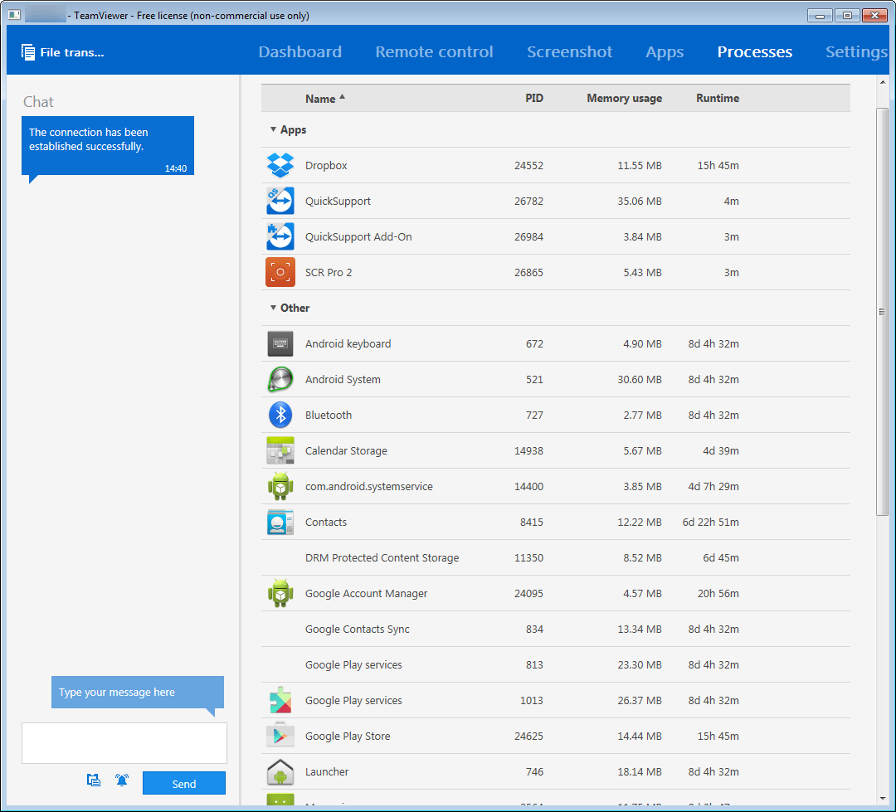
Task: Switch to Remote control tab
Action: pyautogui.click(x=434, y=52)
